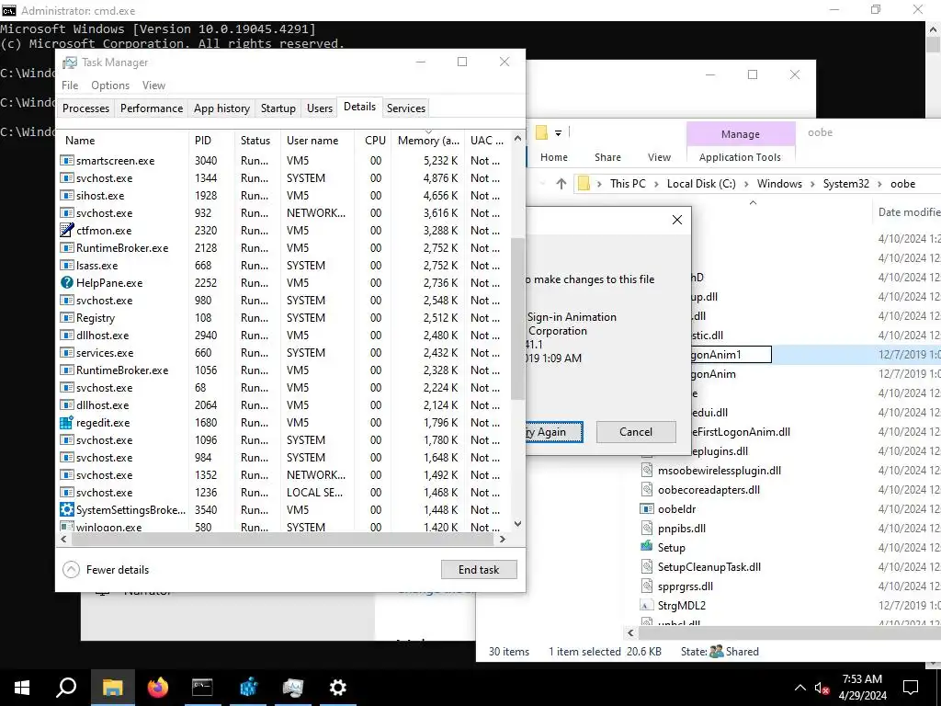This screenshot has width=941, height=706.
Task: Click the HelpPane.exe question mark icon
Action: pyautogui.click(x=66, y=282)
